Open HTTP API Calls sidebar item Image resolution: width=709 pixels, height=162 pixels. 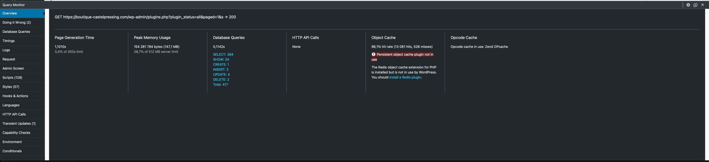(22, 114)
